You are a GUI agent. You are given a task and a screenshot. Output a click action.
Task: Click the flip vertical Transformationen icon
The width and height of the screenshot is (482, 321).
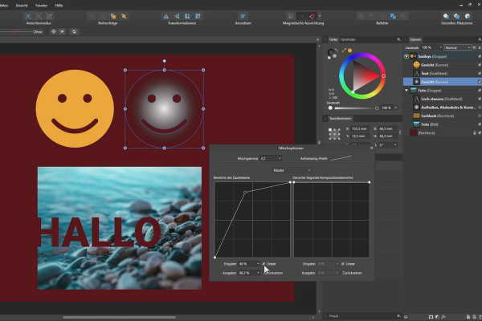coord(177,16)
